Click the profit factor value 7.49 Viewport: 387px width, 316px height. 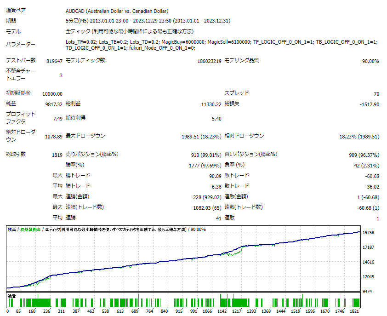tap(58, 119)
